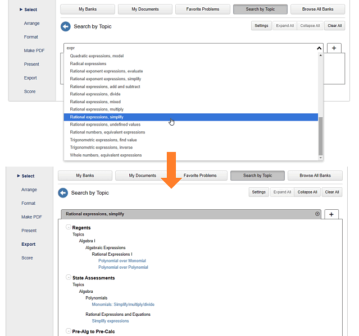Add a topic with the lower plus button
The height and width of the screenshot is (336, 359).
(x=331, y=214)
